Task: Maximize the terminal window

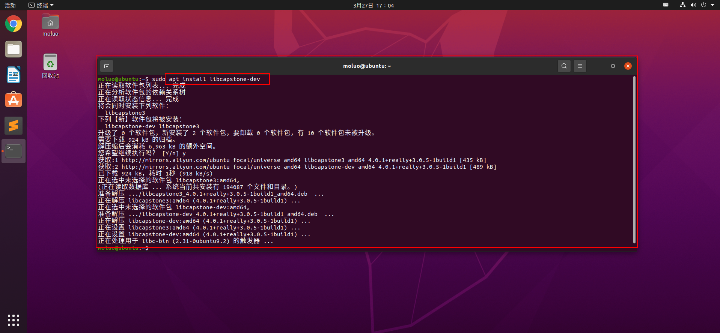Action: [613, 66]
